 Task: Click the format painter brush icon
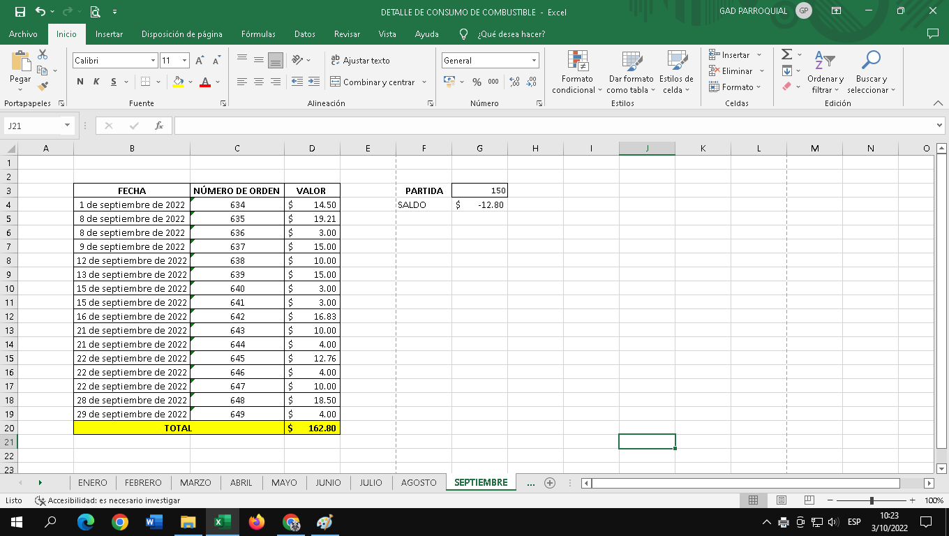[x=43, y=87]
